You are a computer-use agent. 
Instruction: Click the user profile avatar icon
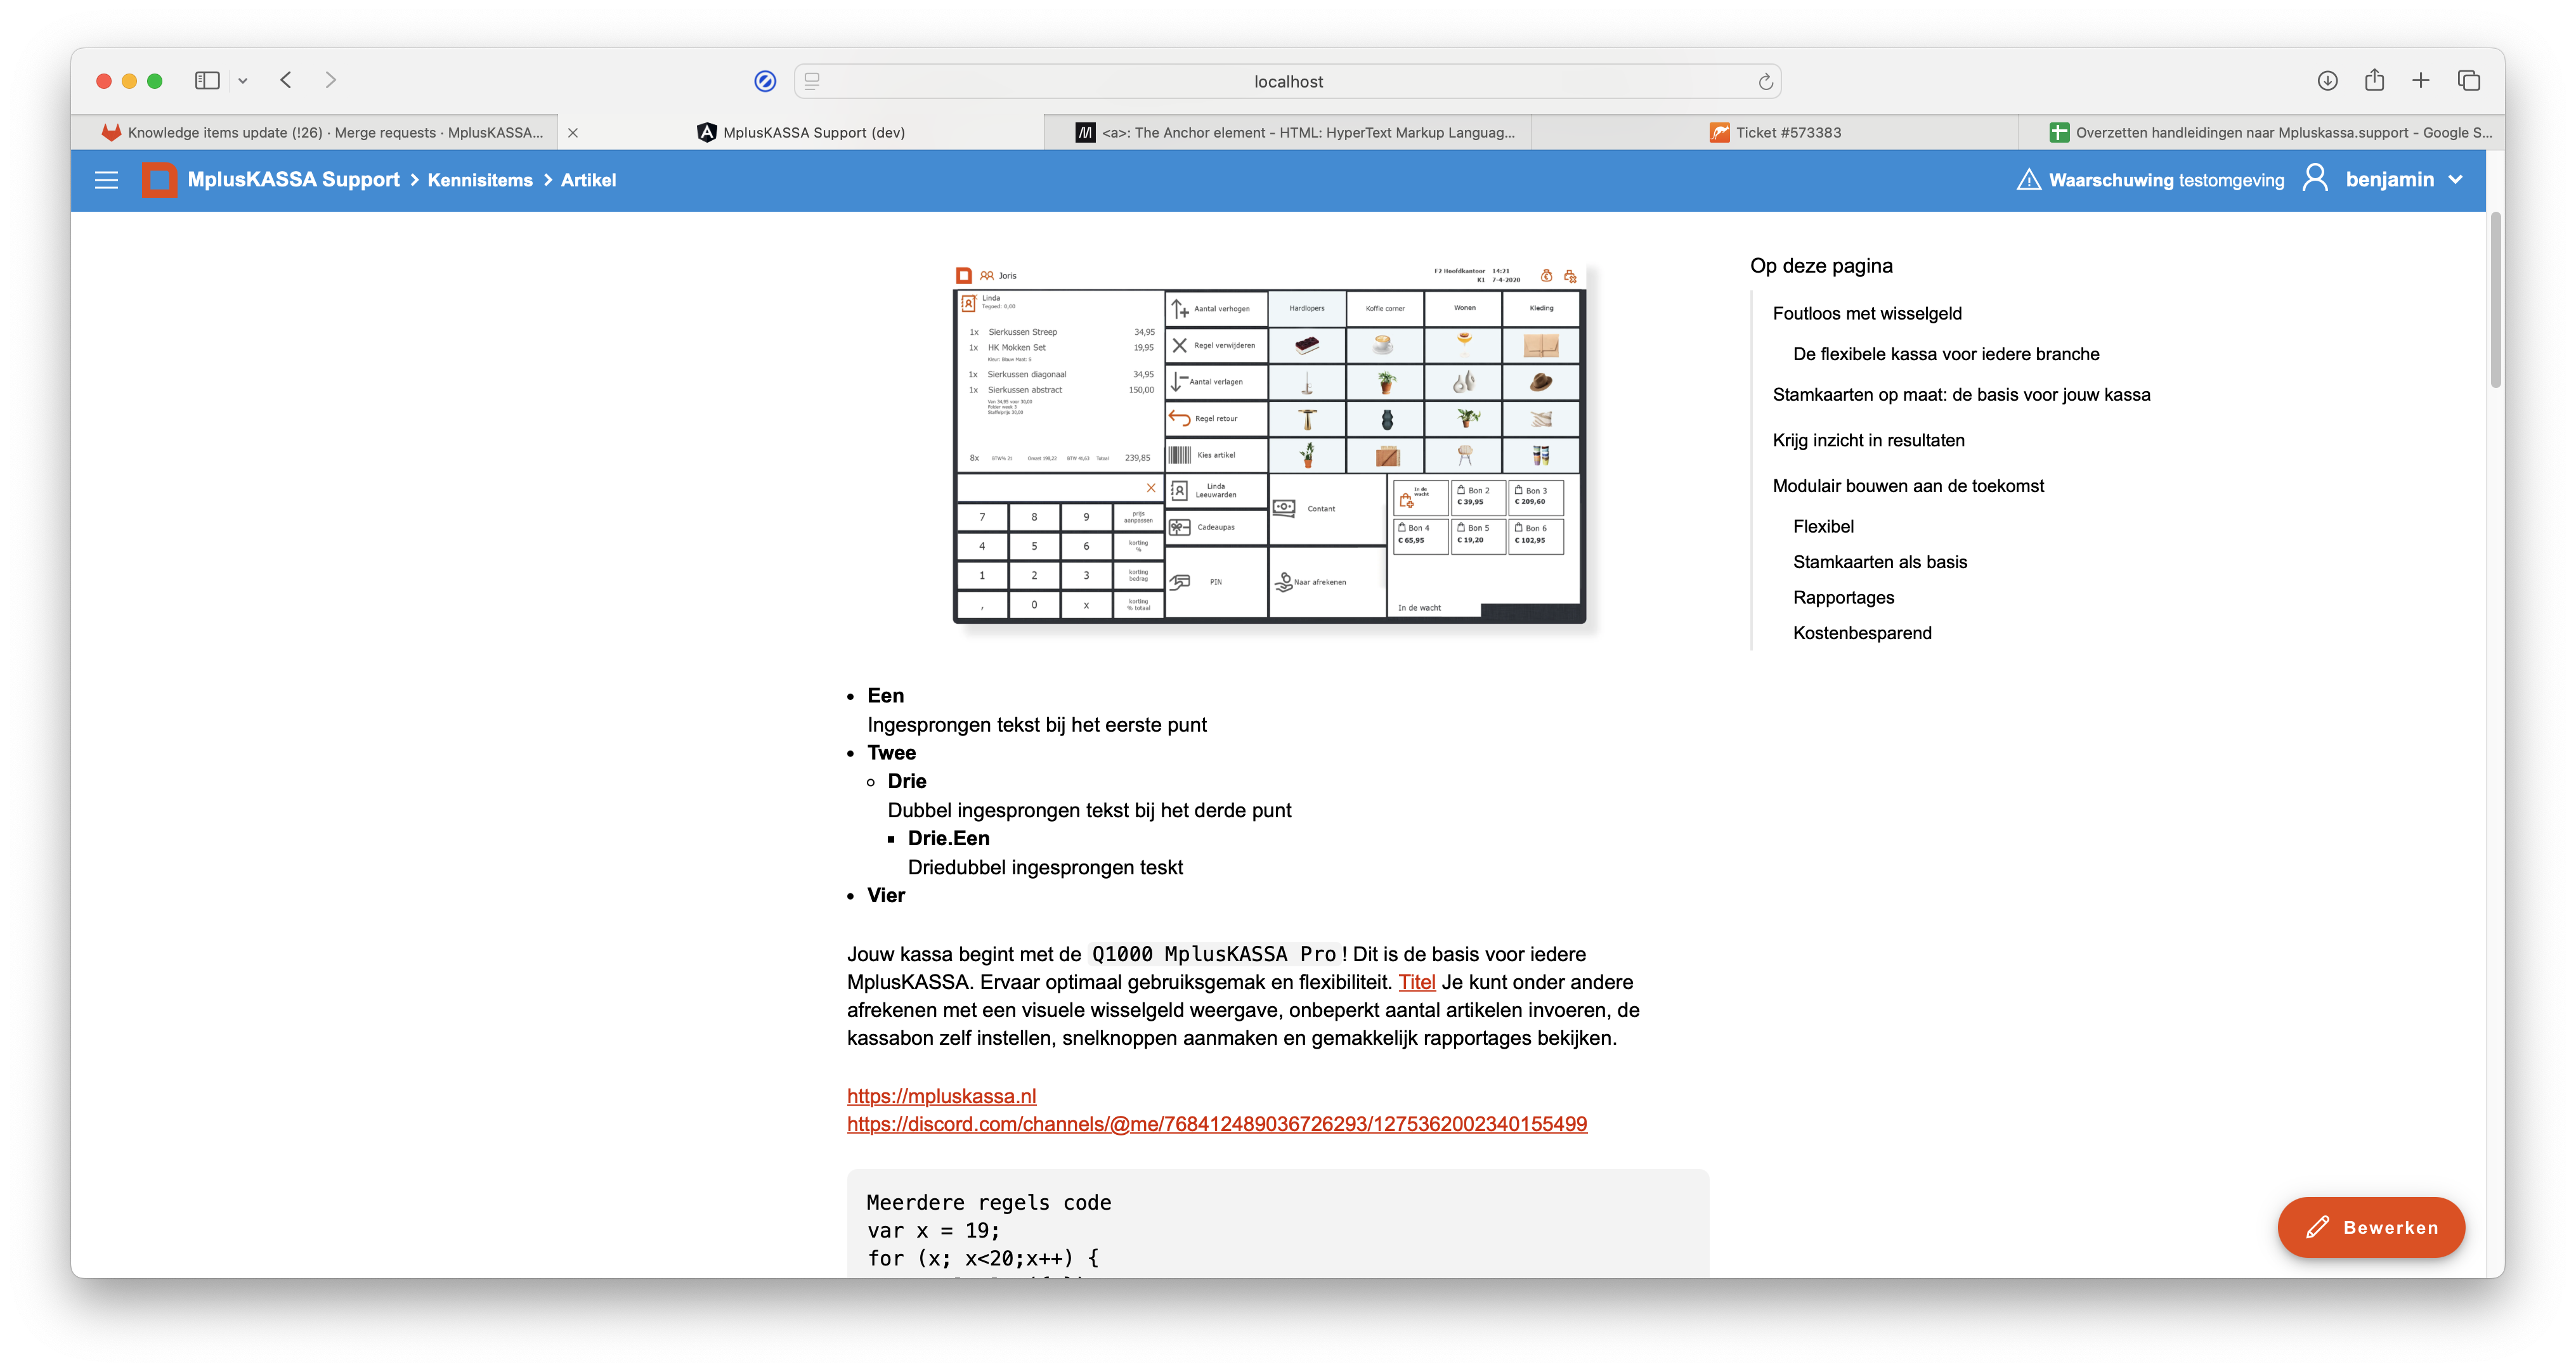2314,178
